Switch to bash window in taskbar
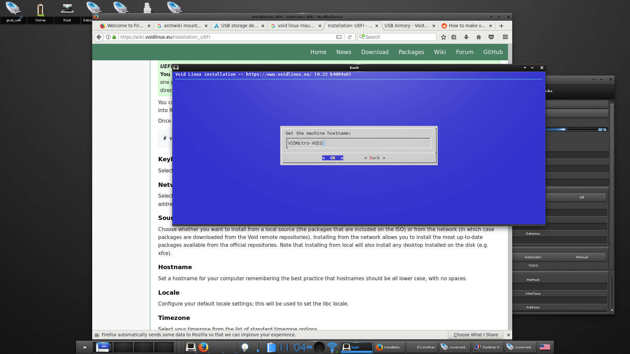Viewport: 630px width, 354px height. click(x=357, y=347)
